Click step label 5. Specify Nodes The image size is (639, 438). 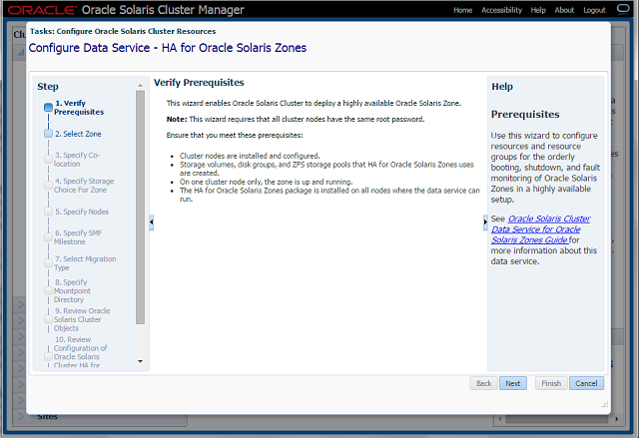click(x=82, y=212)
